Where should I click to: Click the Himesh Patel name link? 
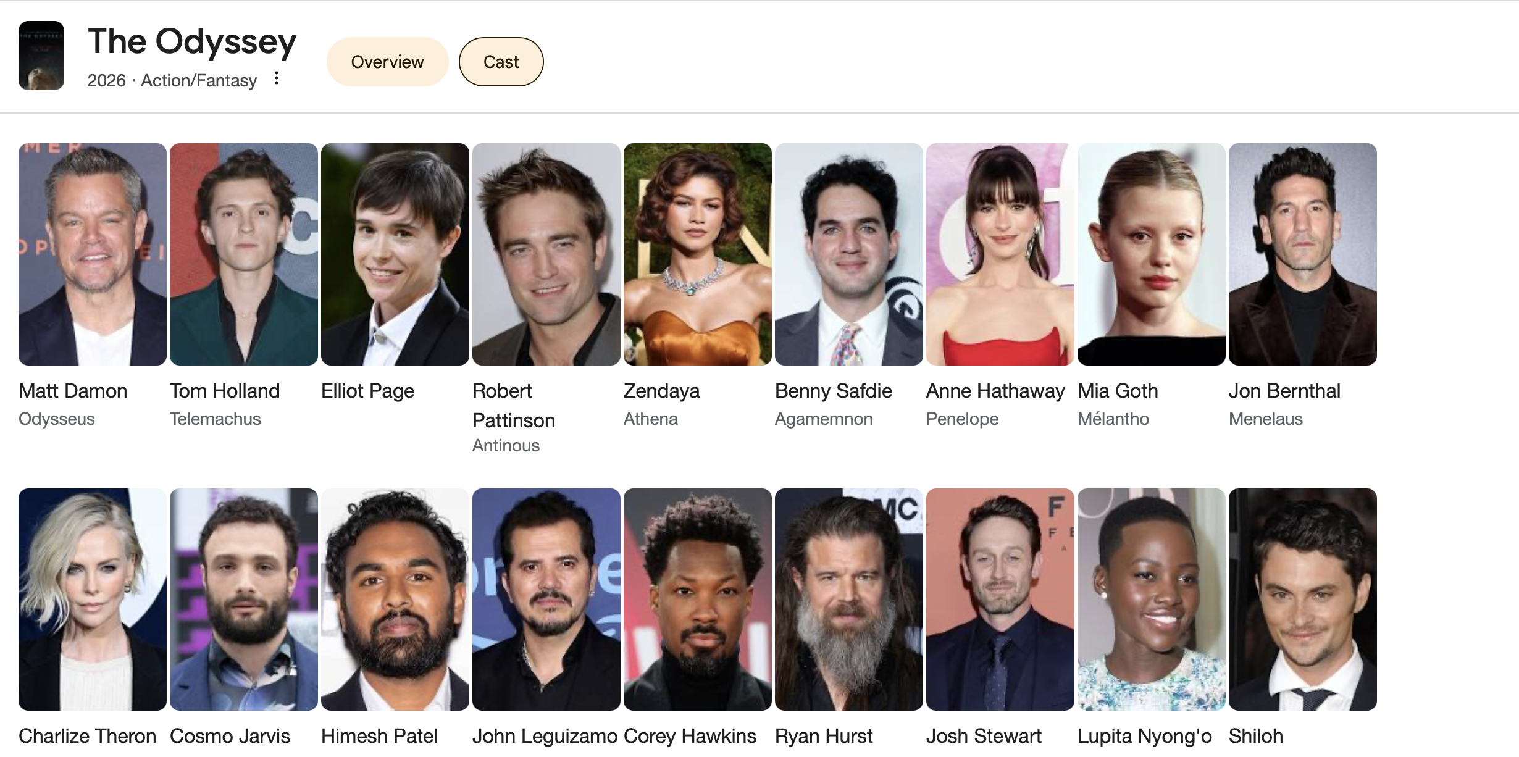pos(379,736)
